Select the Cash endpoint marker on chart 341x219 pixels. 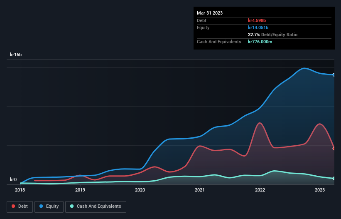click(334, 178)
